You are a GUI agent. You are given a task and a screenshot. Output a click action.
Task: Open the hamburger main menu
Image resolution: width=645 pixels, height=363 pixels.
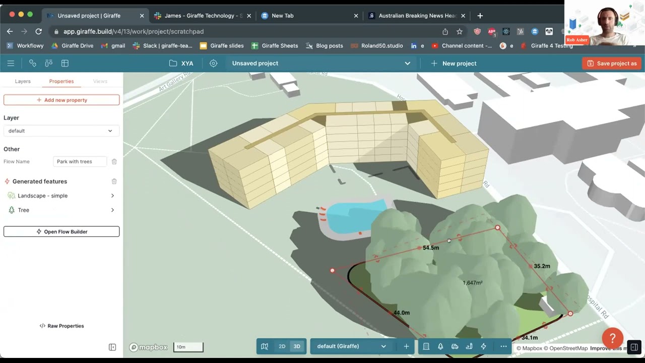[11, 63]
